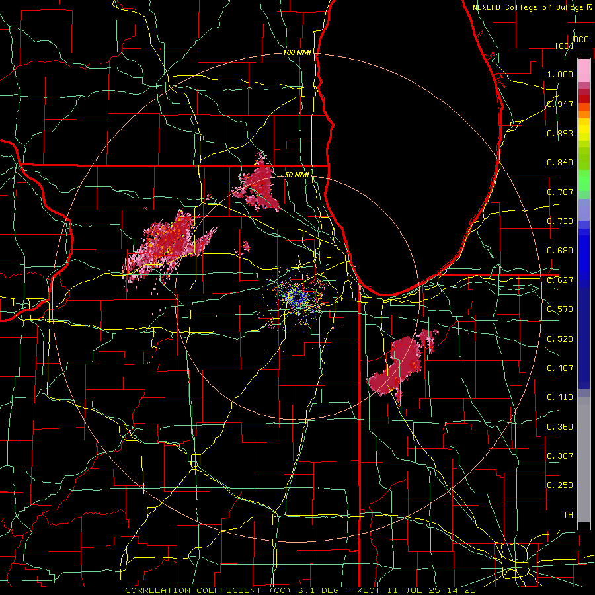Screen dimensions: 595x595
Task: Click the 0.787 scale value
Action: (560, 192)
